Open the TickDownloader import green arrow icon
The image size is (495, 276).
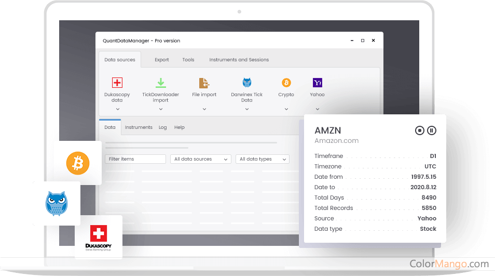point(161,83)
